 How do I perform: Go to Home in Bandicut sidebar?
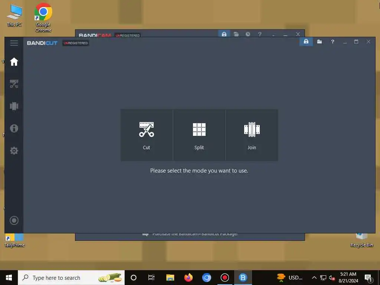coord(14,62)
